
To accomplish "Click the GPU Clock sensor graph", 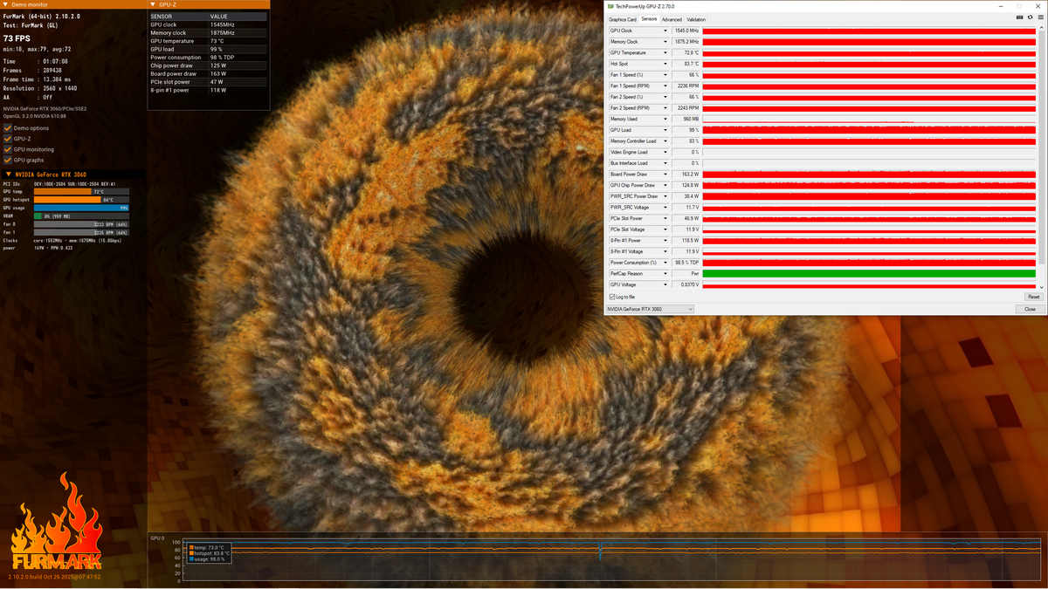I will click(870, 31).
